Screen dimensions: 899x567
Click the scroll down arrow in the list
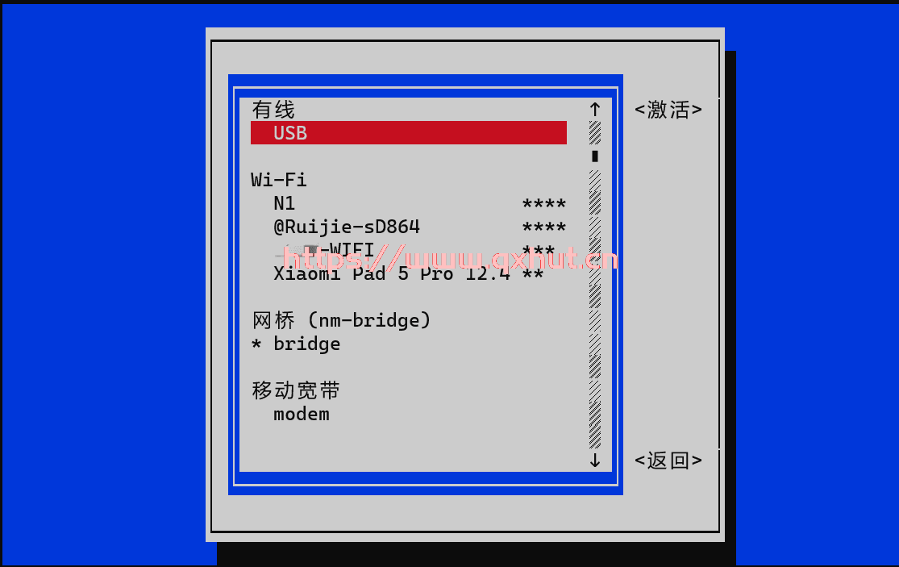[x=594, y=461]
